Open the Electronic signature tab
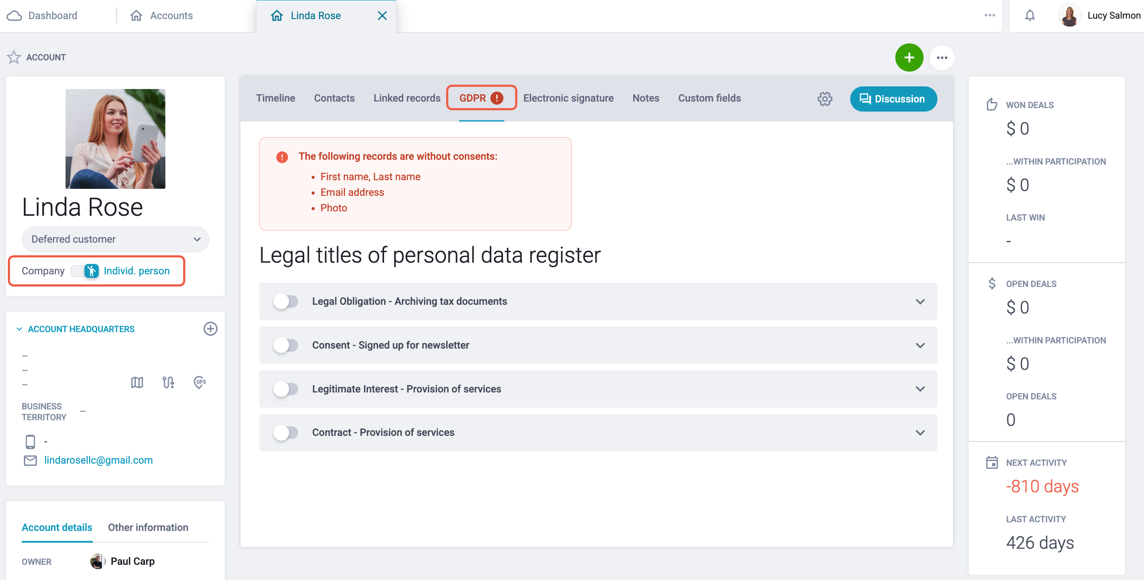Viewport: 1144px width, 580px height. [x=568, y=98]
